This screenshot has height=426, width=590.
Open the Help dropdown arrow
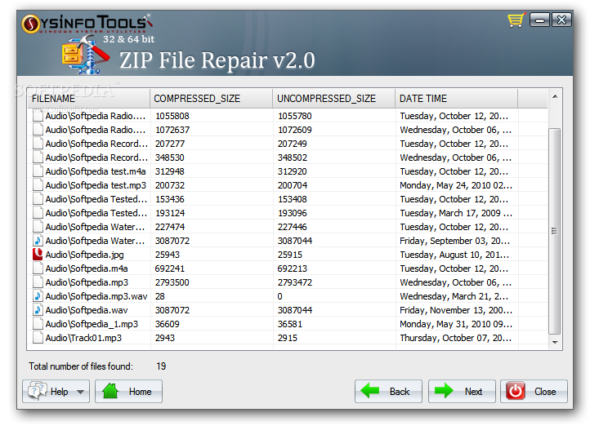pos(80,392)
